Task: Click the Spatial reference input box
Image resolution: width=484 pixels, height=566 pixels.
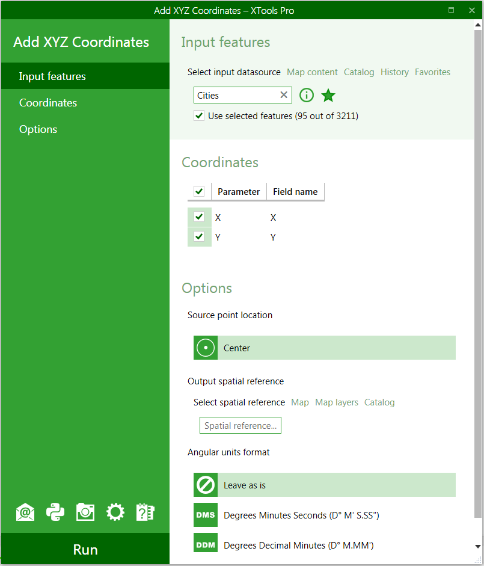Action: [240, 426]
